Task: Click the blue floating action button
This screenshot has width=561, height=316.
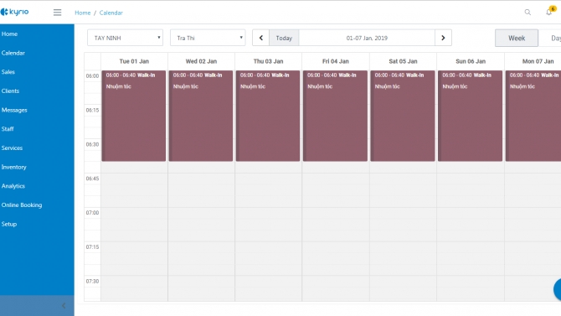Action: [558, 289]
